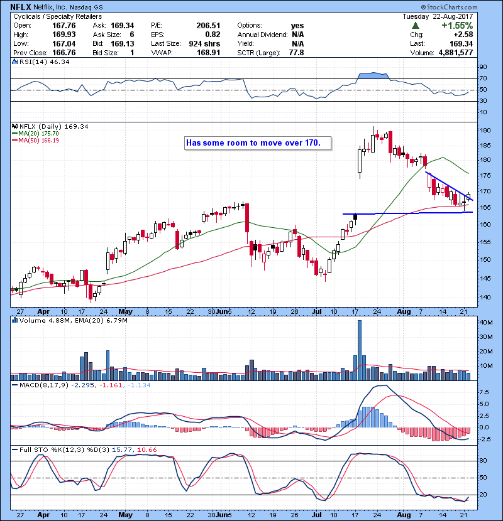Click the NFLX ticker symbol in the header

pyautogui.click(x=21, y=7)
